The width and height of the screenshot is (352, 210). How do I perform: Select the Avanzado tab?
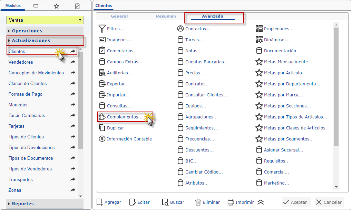212,16
